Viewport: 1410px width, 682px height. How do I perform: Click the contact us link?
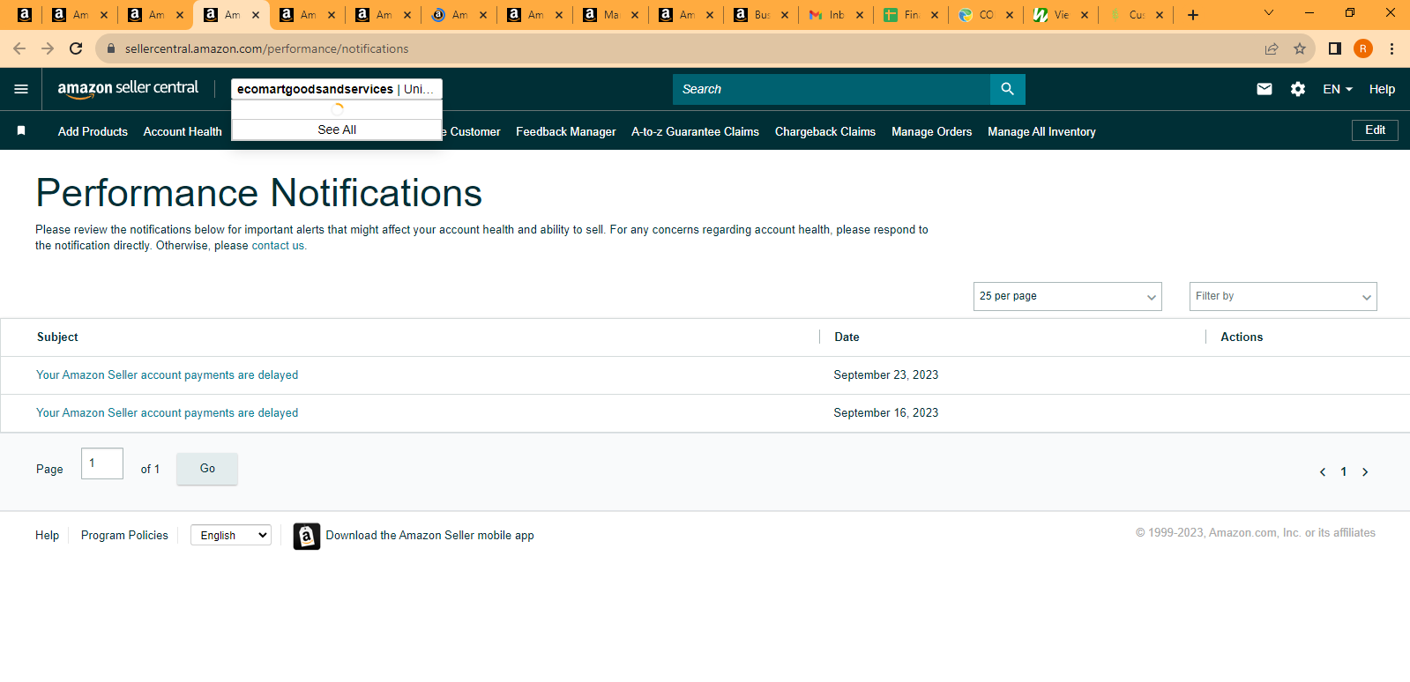tap(278, 246)
